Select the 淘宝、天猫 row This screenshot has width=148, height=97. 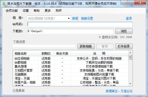coord(71,78)
